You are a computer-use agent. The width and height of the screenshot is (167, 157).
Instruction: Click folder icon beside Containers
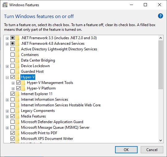point(17,55)
